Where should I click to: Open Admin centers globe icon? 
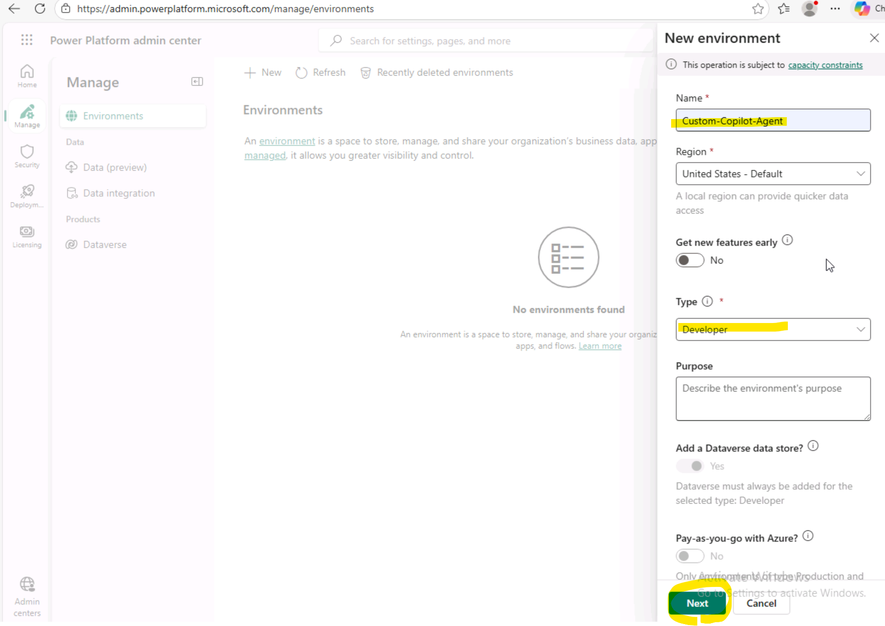[x=27, y=596]
